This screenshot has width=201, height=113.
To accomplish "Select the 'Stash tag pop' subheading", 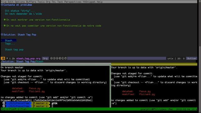I will click(x=14, y=50).
